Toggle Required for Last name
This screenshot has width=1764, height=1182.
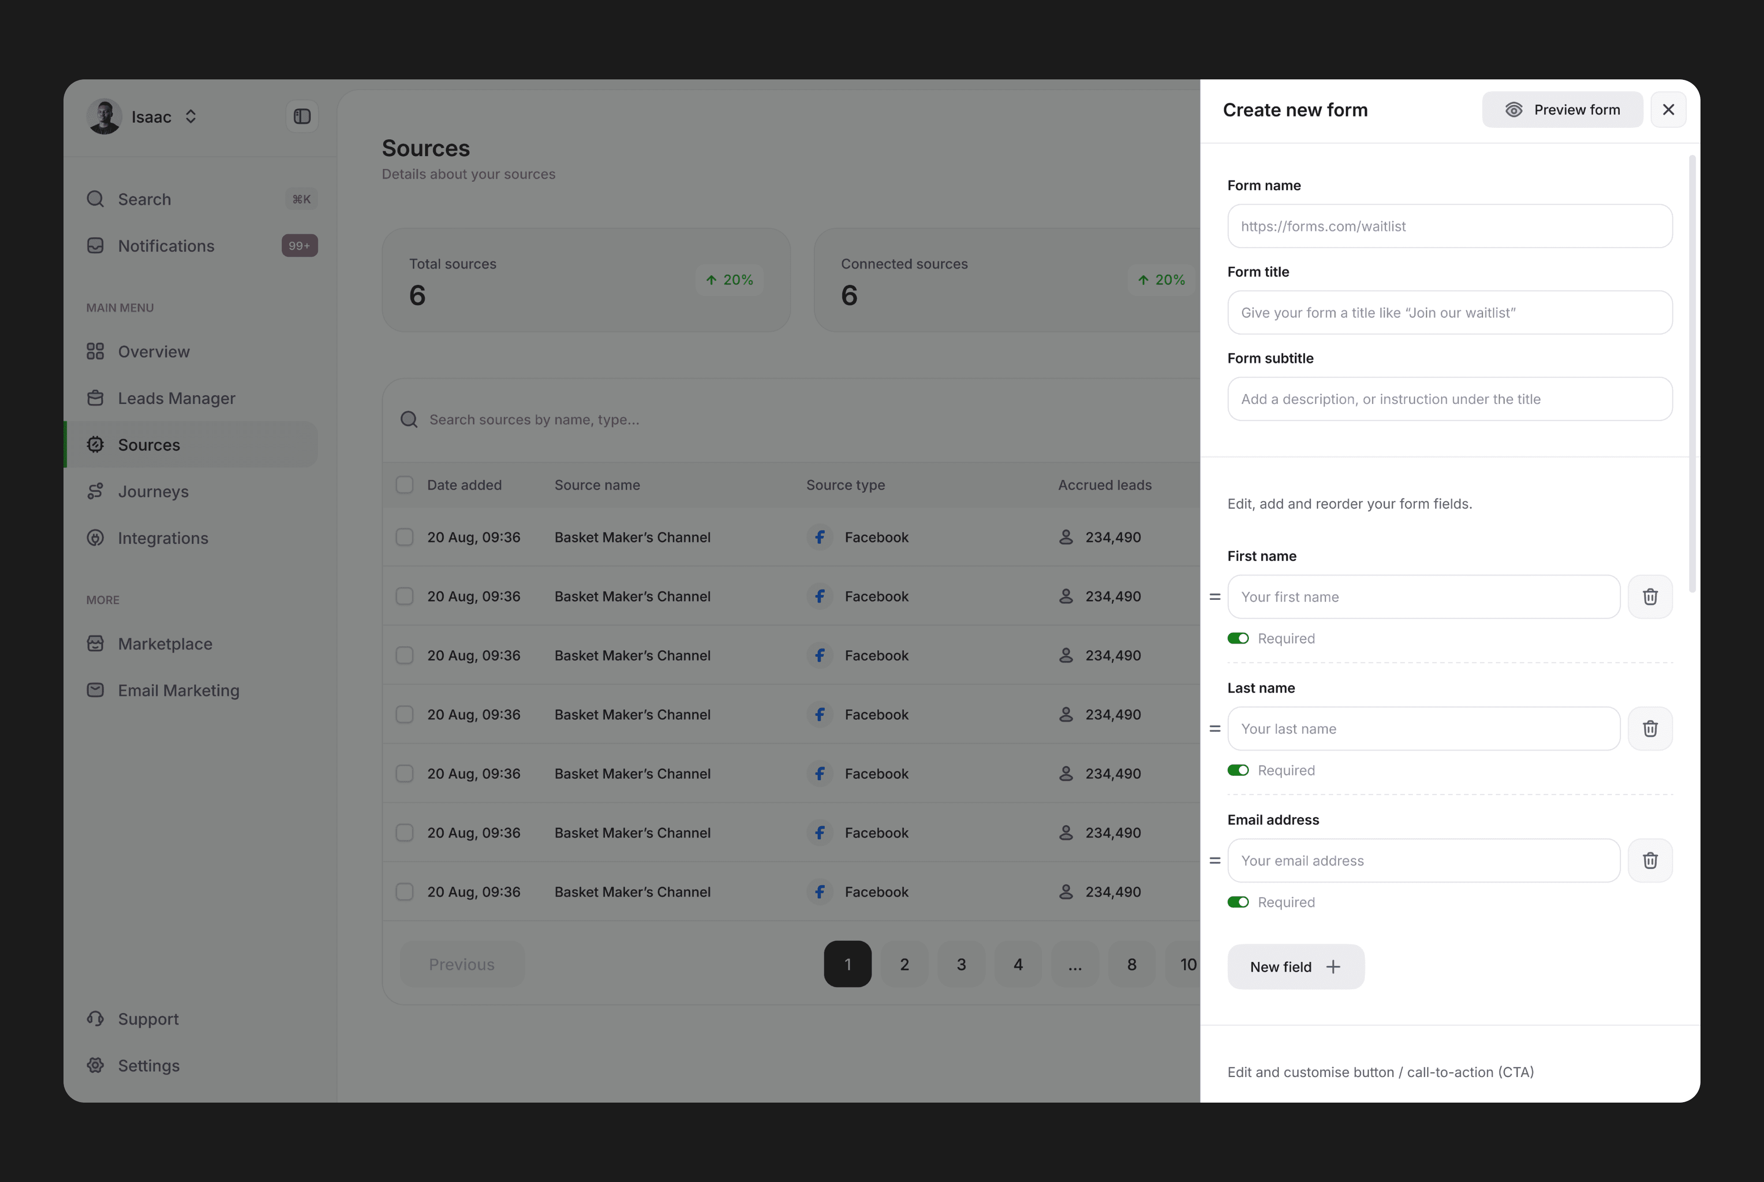click(x=1238, y=771)
